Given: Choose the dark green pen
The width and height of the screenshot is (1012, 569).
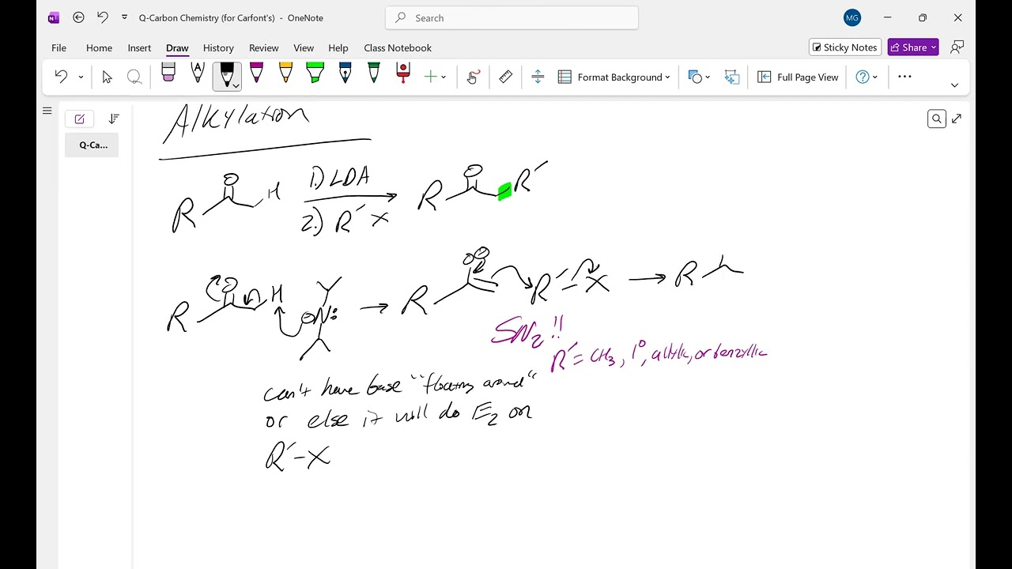Looking at the screenshot, I should (x=374, y=73).
